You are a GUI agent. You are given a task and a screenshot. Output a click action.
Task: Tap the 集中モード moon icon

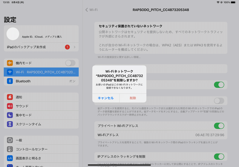(10, 115)
